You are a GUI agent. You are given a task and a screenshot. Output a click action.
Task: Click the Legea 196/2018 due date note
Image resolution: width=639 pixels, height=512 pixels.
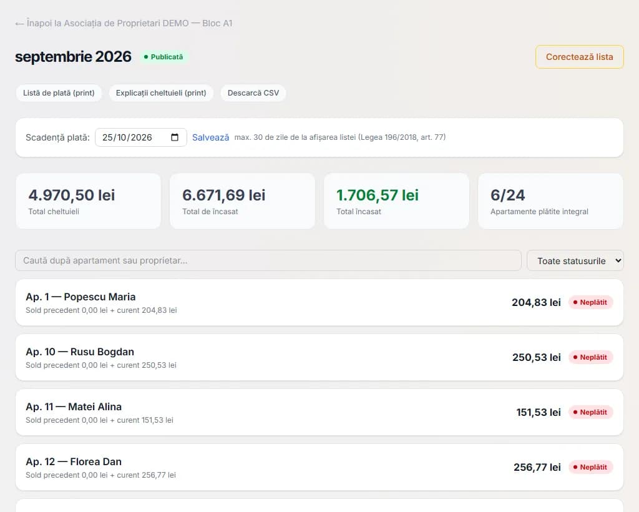tap(340, 137)
